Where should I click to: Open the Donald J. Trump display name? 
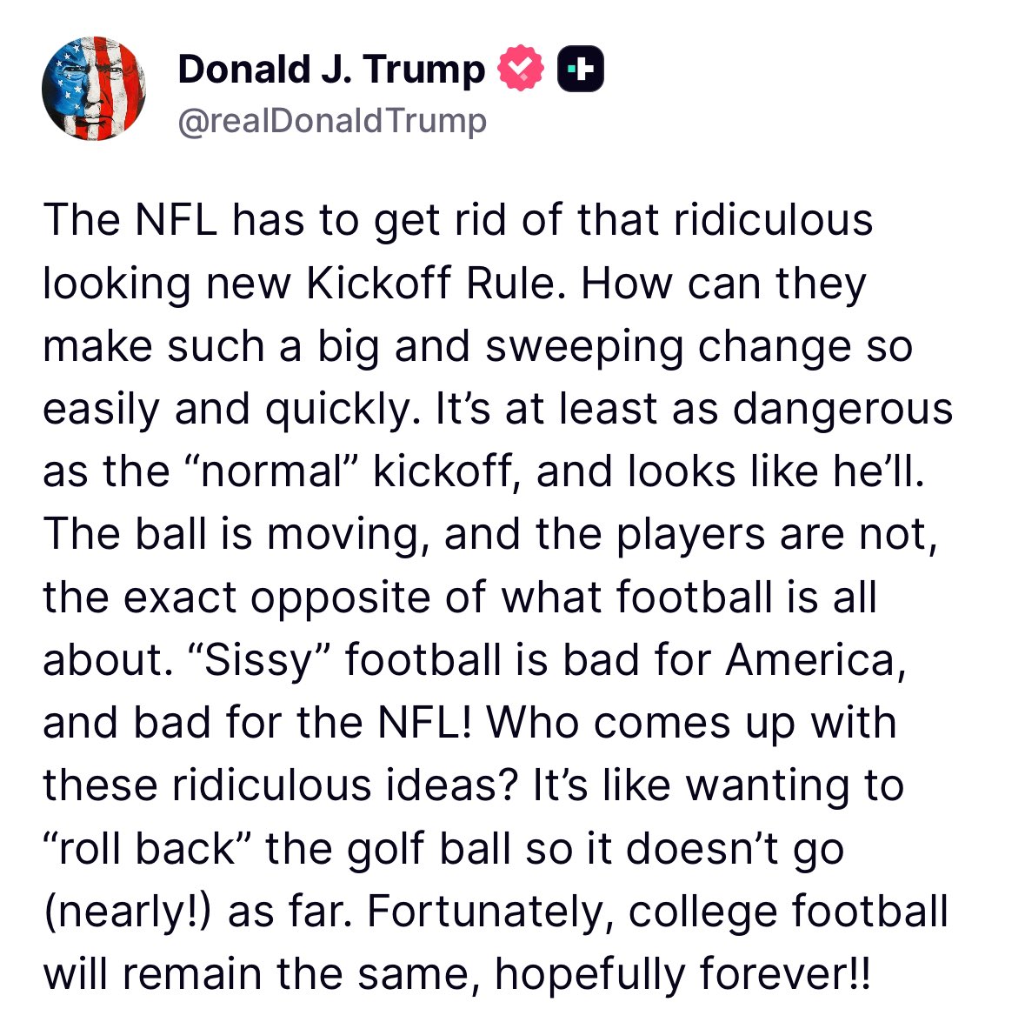pyautogui.click(x=331, y=69)
